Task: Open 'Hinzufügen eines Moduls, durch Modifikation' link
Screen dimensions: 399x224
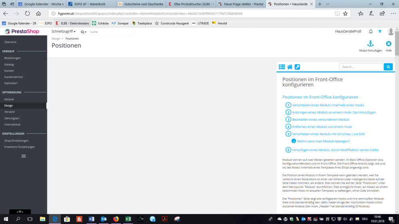Action: pos(336,150)
